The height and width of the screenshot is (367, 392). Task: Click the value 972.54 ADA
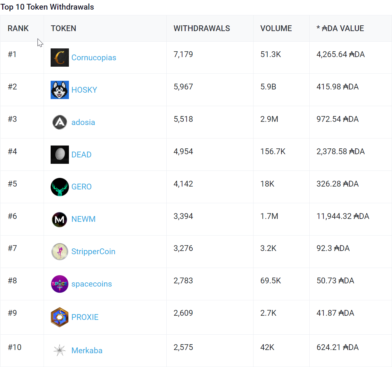338,119
